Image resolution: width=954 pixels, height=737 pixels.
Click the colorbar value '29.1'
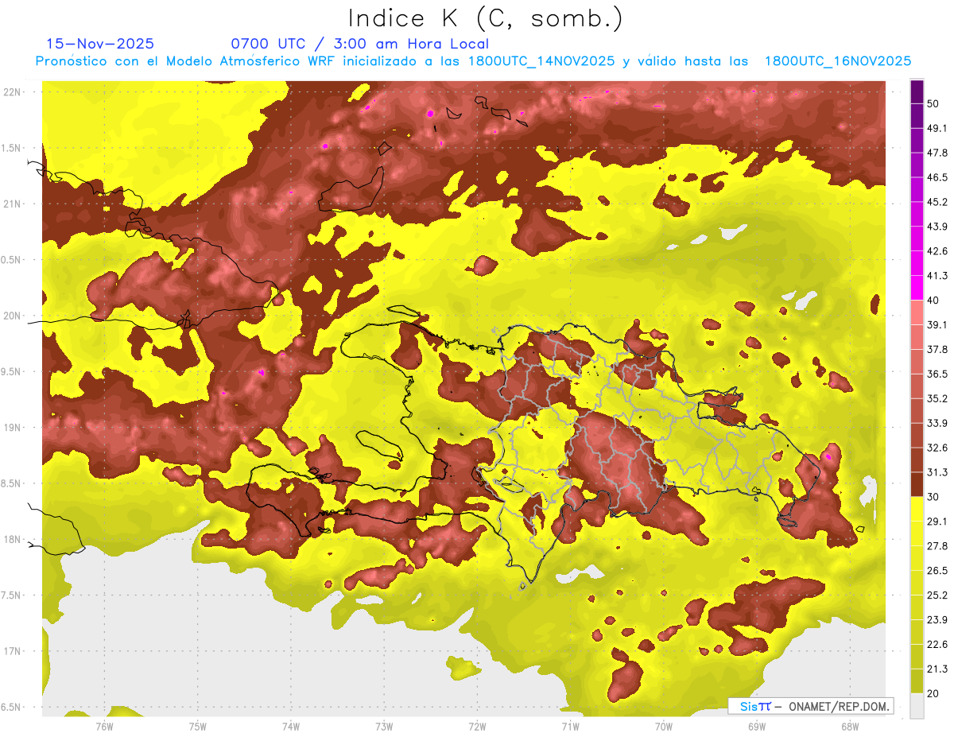click(937, 522)
